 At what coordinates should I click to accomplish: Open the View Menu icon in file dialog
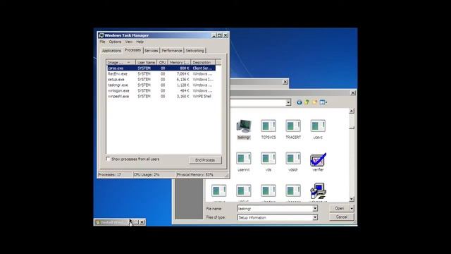coord(323,102)
